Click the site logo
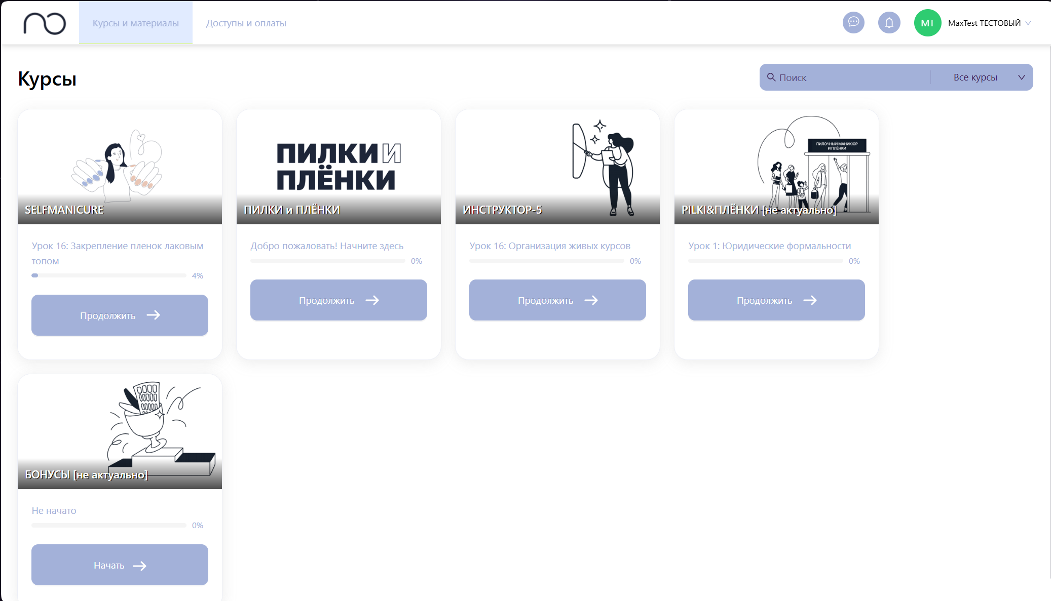Screen dimensions: 1051x601 (x=45, y=23)
